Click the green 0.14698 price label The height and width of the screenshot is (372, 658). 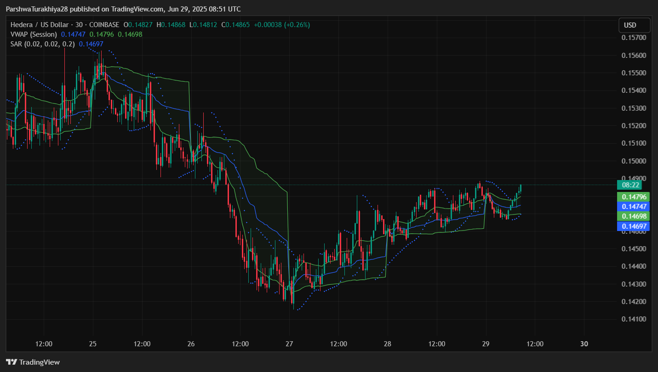pos(633,216)
